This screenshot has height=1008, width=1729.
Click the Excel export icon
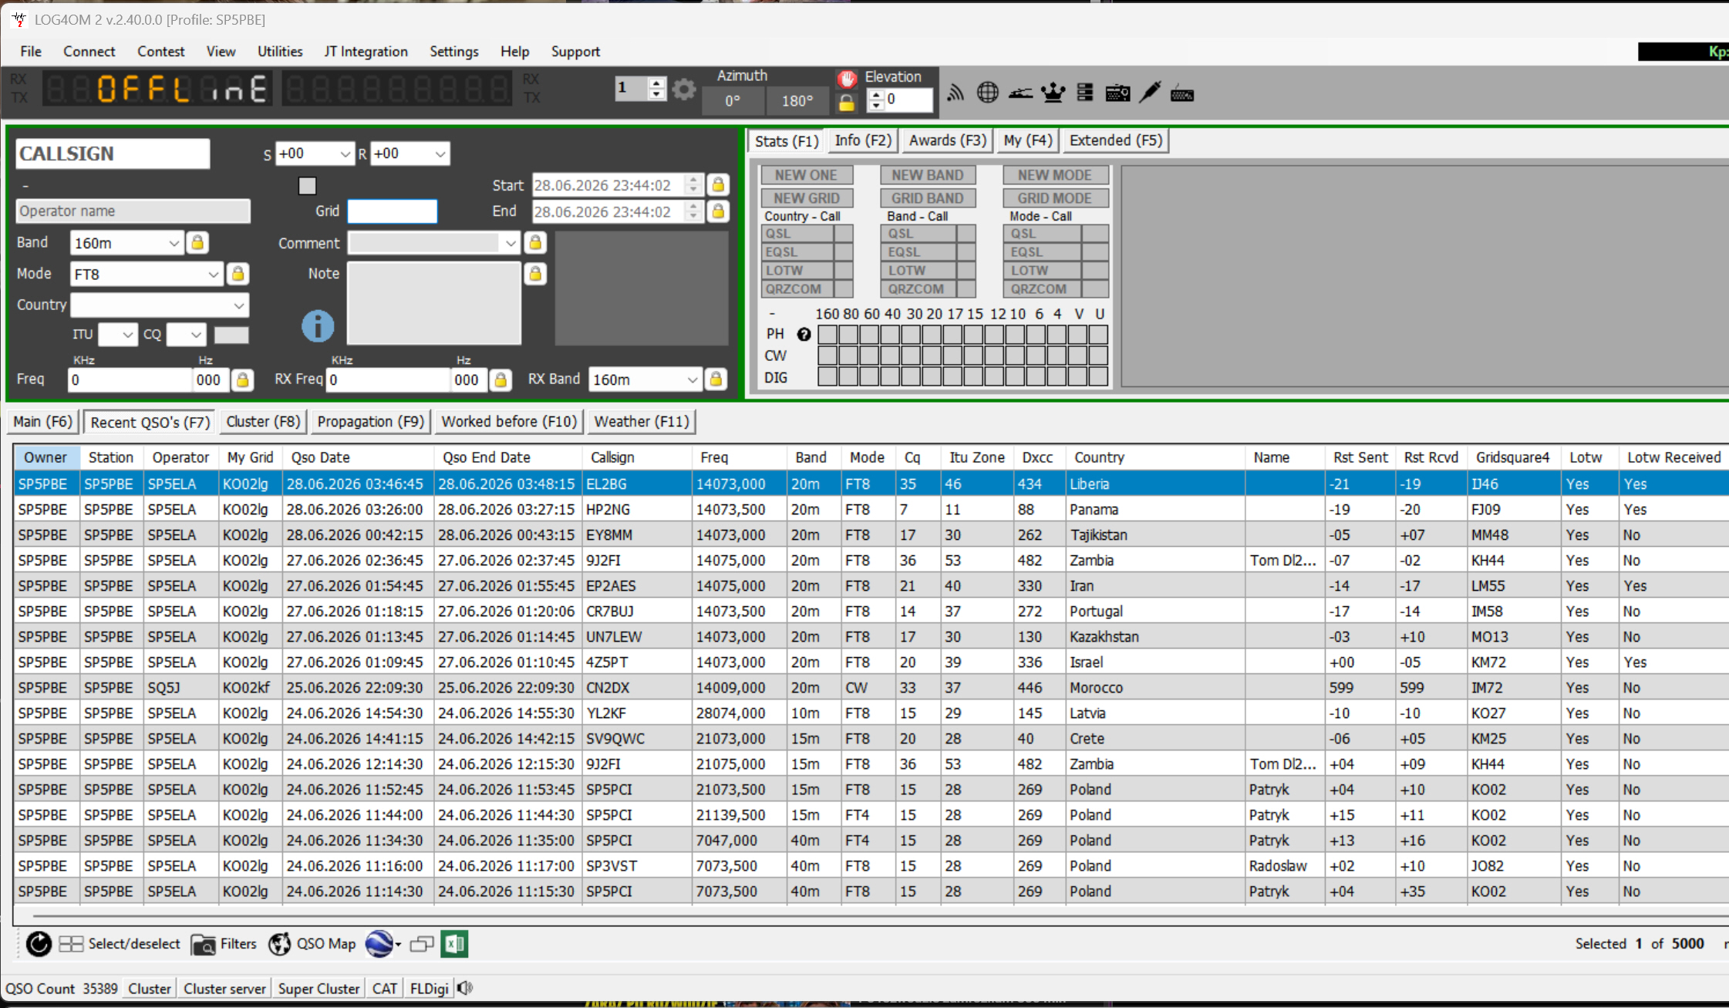[454, 944]
